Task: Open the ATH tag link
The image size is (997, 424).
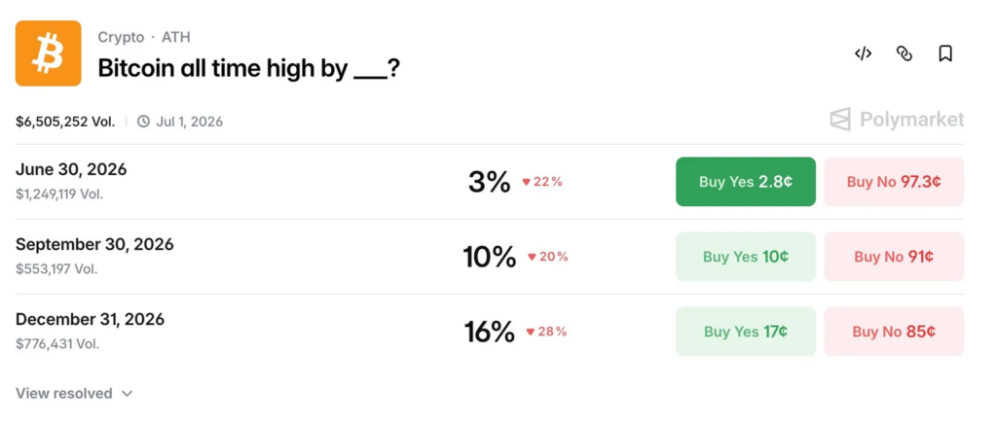Action: pyautogui.click(x=176, y=37)
